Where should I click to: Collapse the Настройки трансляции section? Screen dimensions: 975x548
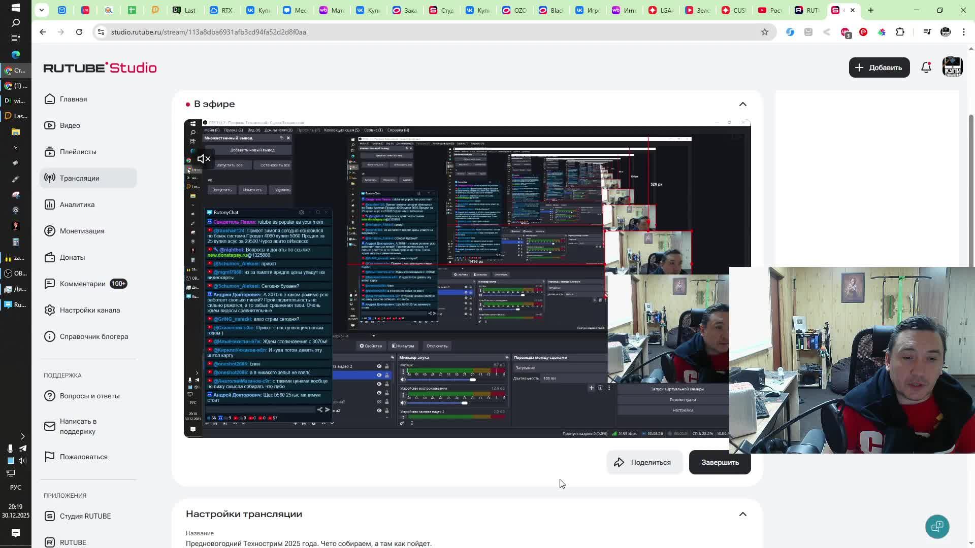tap(742, 514)
